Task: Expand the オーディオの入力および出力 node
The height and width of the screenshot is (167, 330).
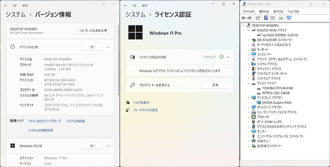Action: coord(248,45)
